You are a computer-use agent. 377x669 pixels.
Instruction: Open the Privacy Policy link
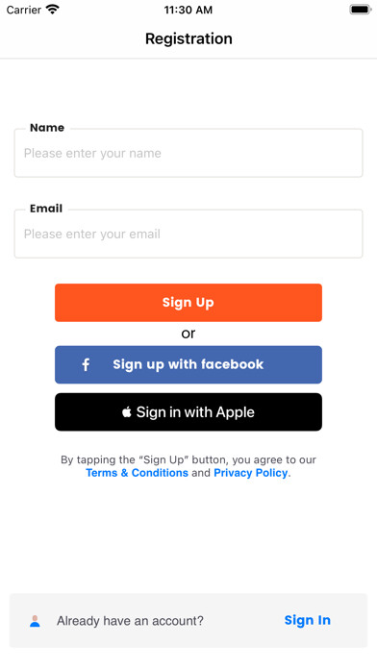(x=251, y=473)
